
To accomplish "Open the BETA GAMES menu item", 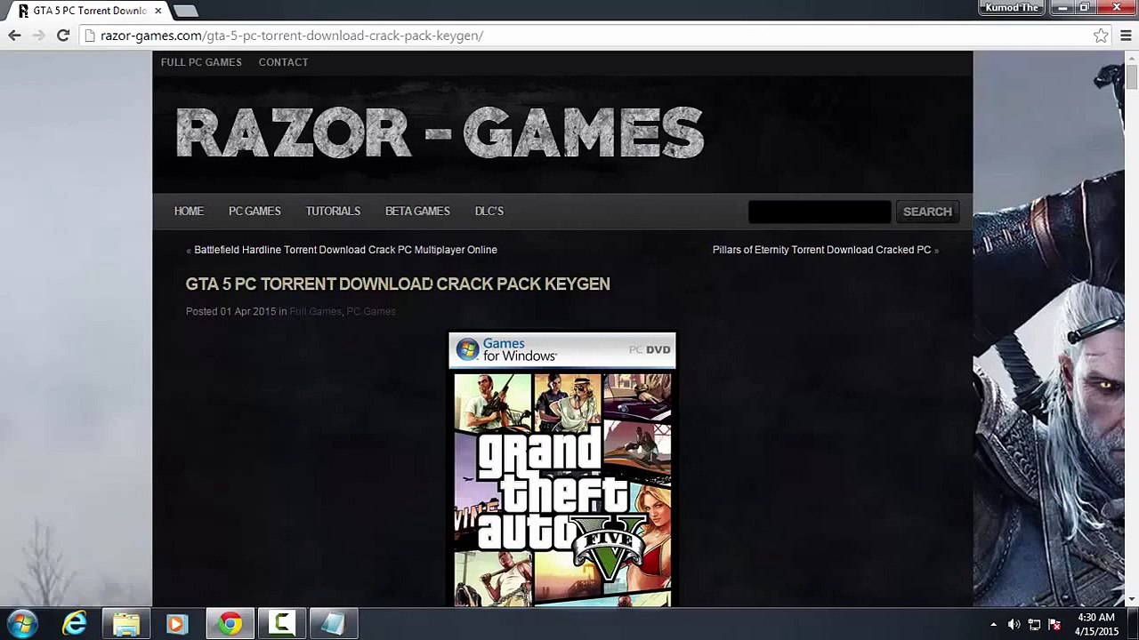I will (x=417, y=212).
